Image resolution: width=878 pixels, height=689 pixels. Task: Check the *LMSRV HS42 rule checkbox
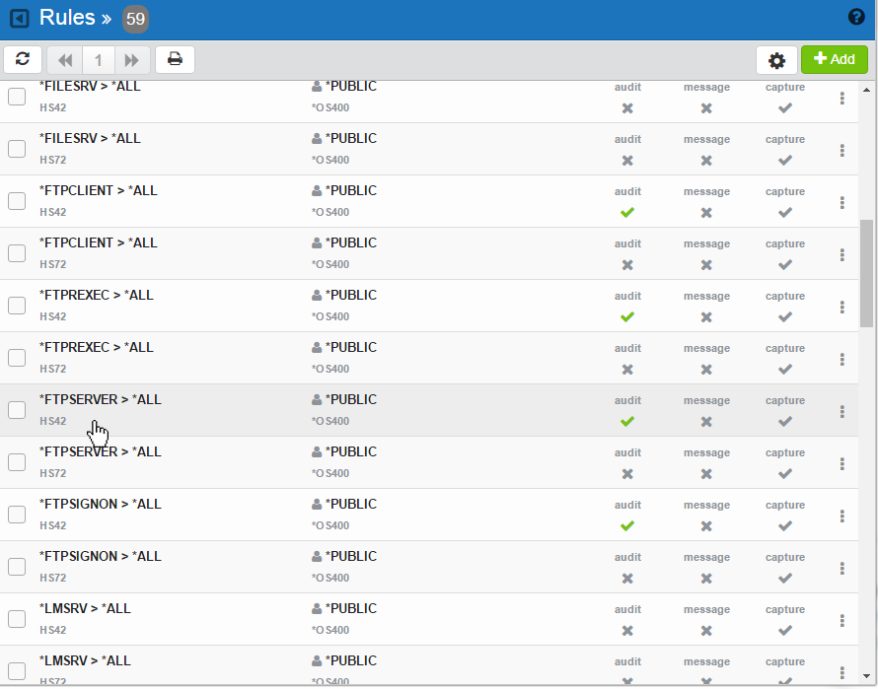17,619
